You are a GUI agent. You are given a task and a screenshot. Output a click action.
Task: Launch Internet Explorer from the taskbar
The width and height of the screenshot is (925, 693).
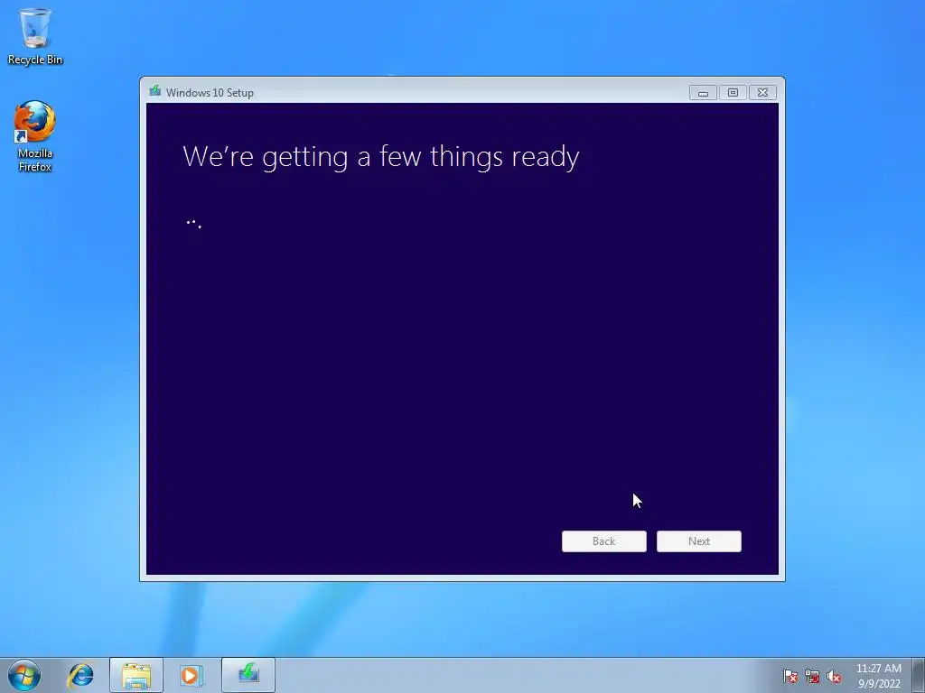click(x=80, y=675)
